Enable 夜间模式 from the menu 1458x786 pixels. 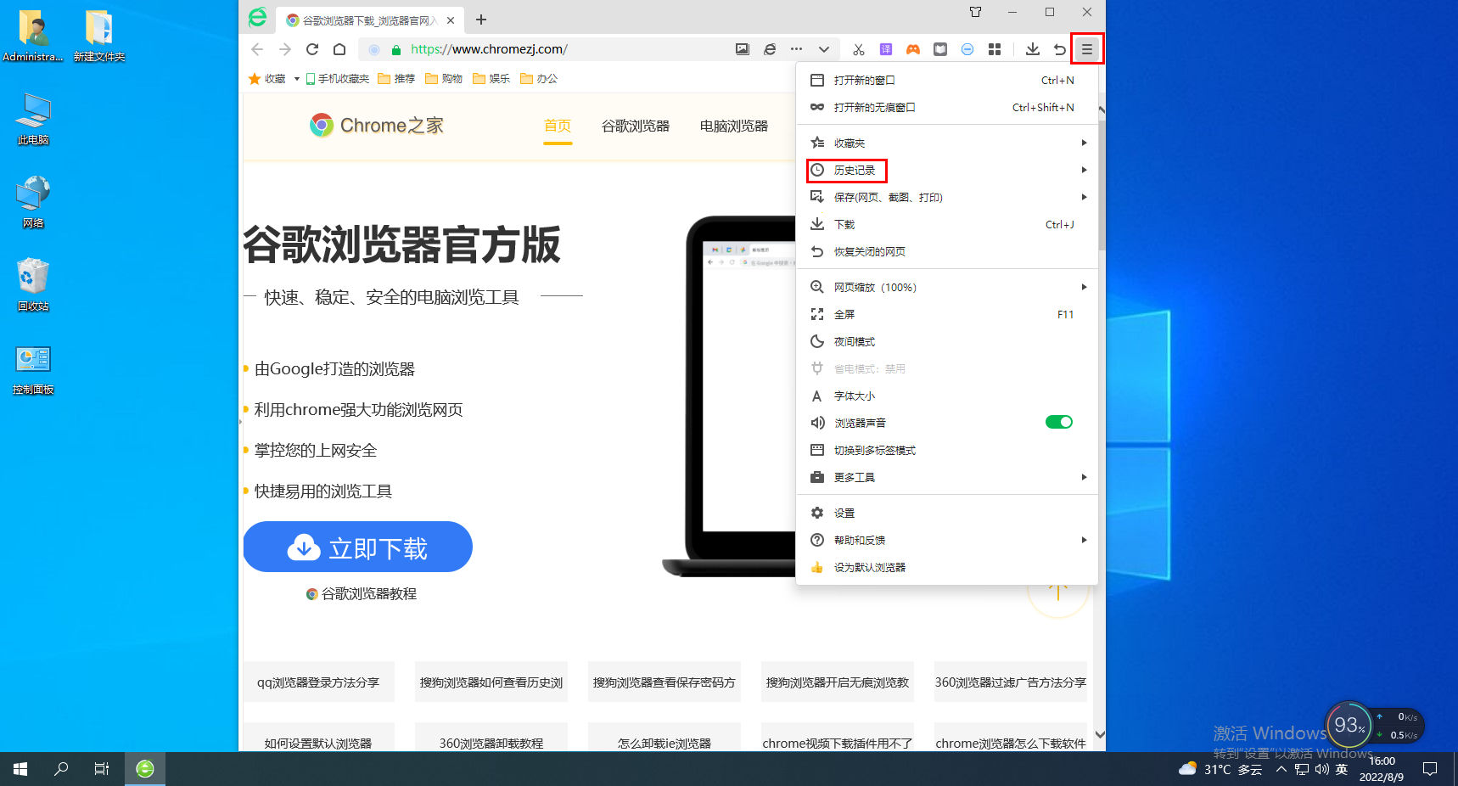947,341
